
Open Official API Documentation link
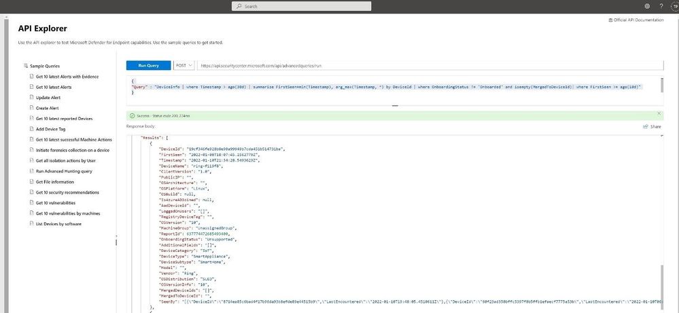pyautogui.click(x=636, y=20)
